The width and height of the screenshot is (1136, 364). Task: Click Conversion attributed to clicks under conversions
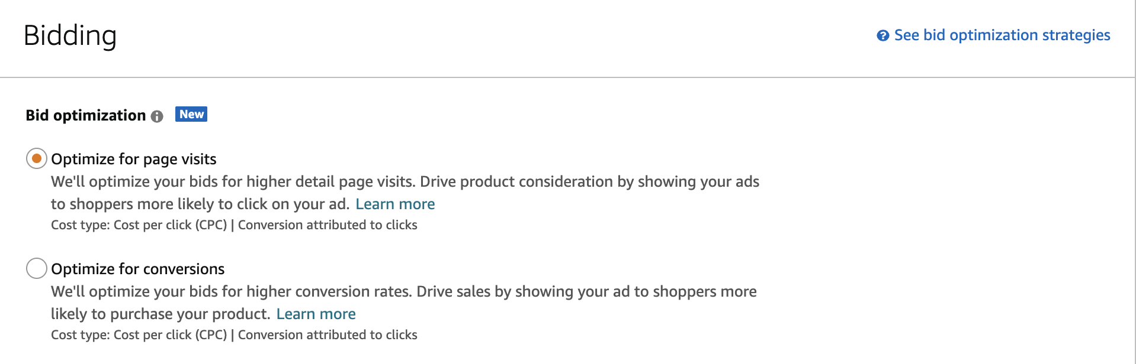tap(328, 335)
